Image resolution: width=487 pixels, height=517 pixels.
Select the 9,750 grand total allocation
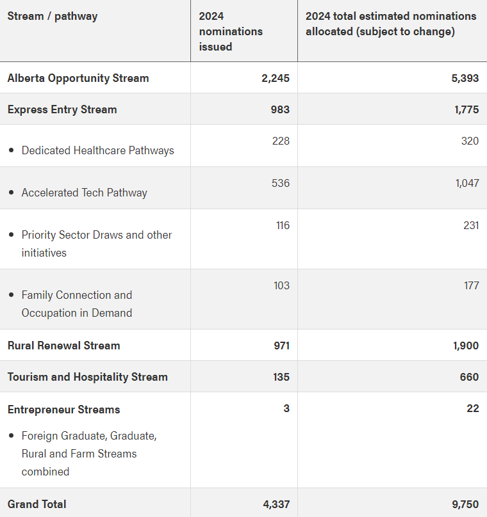click(x=465, y=504)
